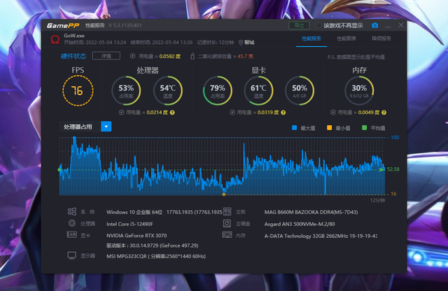Click the processor chip icon in specs
Image resolution: width=448 pixels, height=291 pixels.
tap(72, 222)
